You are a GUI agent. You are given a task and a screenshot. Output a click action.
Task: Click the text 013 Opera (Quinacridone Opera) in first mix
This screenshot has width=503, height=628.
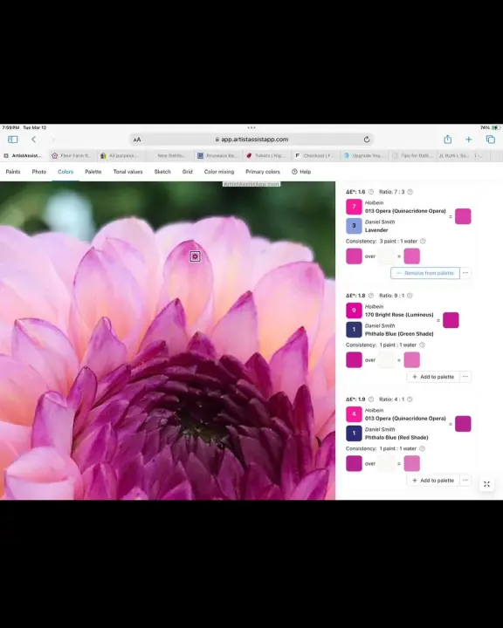click(x=405, y=211)
